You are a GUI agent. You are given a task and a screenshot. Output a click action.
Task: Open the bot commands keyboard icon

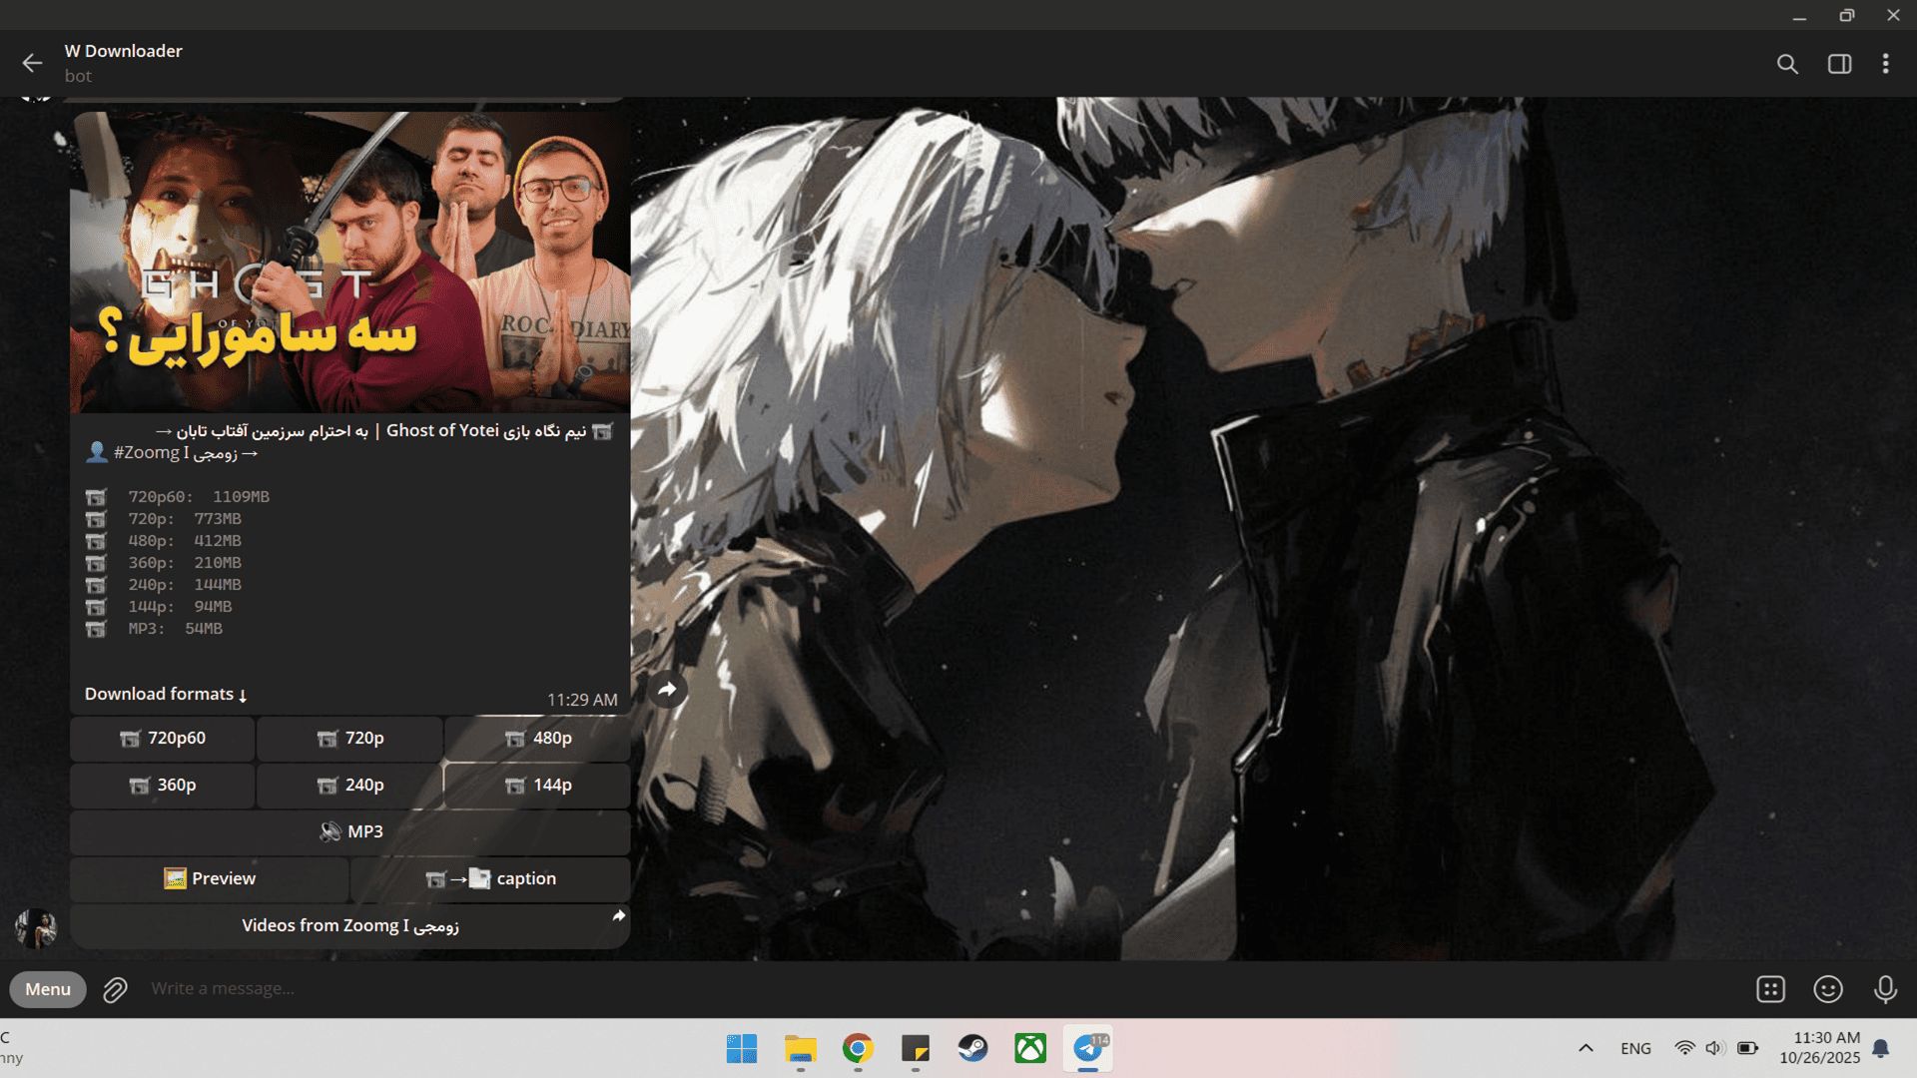pos(1770,989)
